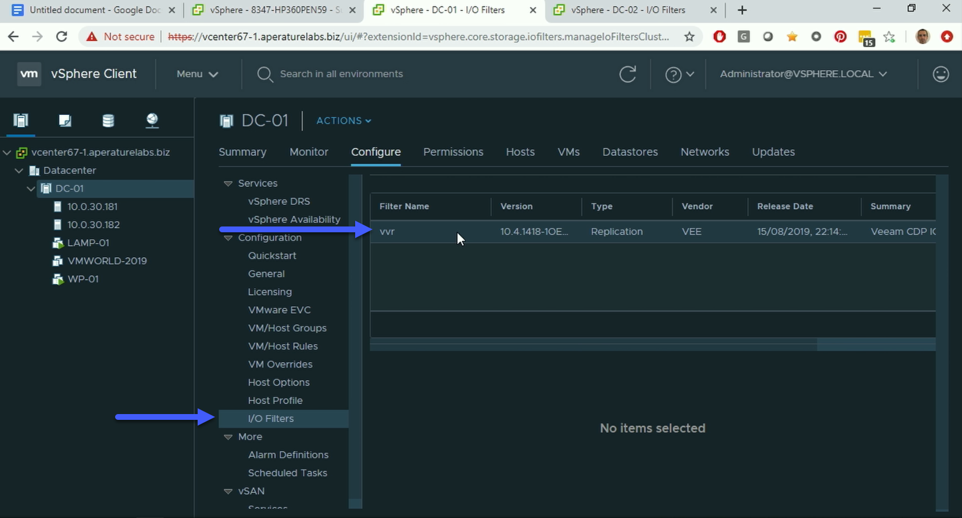Click the vSphere Client vm logo
Screen dimensions: 962x518
[29, 74]
